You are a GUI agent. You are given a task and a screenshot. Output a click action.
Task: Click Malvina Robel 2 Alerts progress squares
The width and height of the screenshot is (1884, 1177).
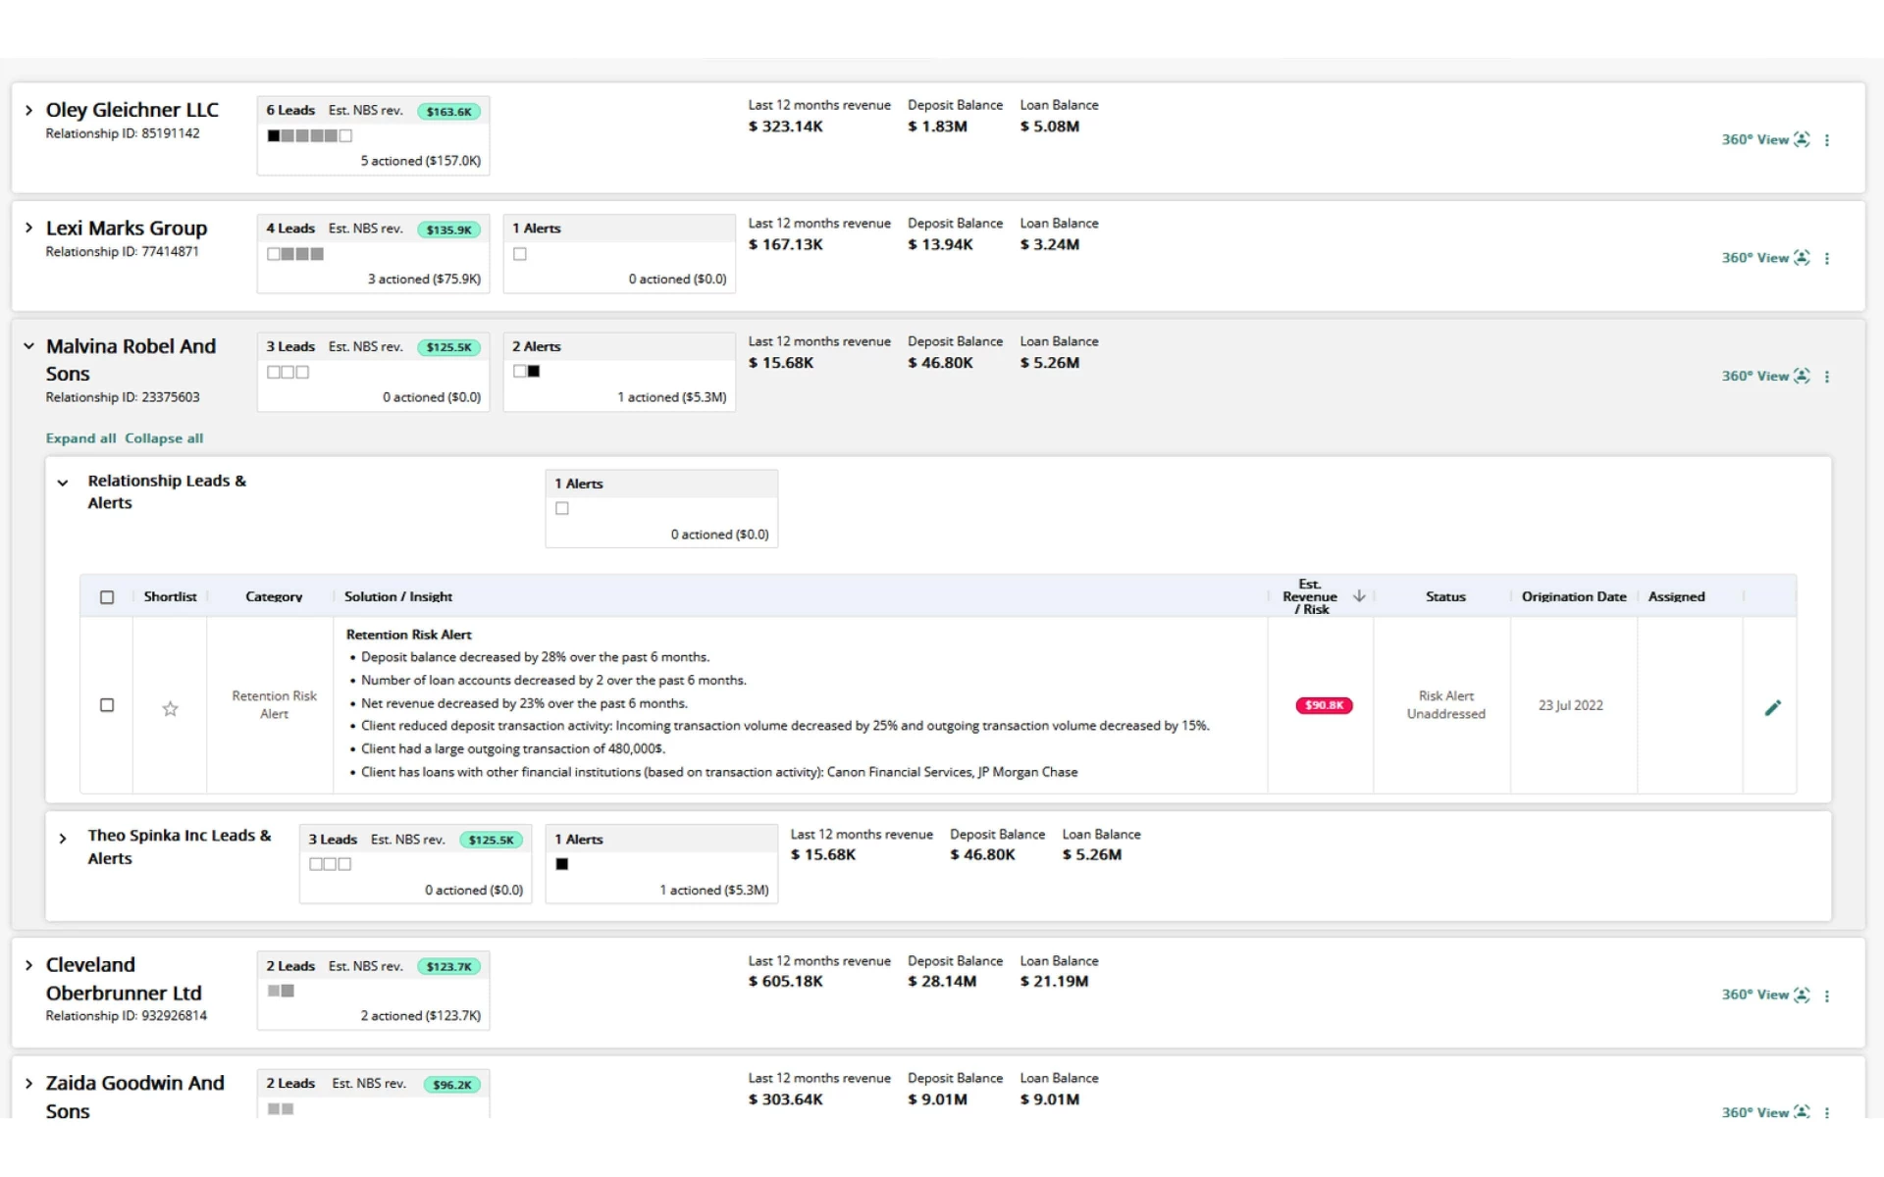tap(527, 371)
